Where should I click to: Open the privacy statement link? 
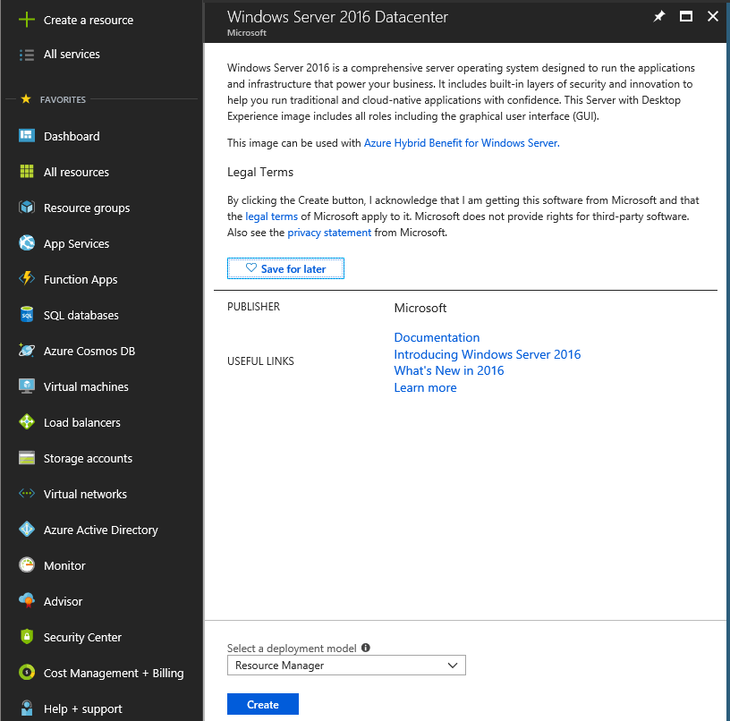click(329, 233)
